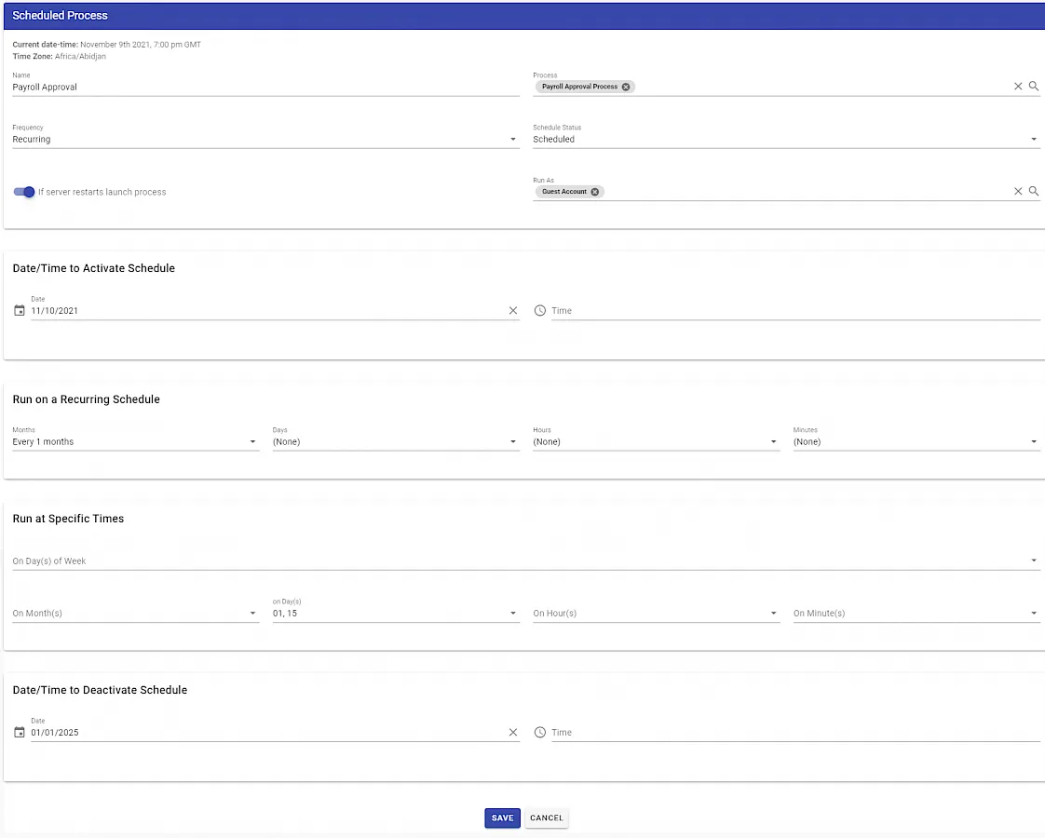Click the Time Zone Africa/Abidjan text

59,57
